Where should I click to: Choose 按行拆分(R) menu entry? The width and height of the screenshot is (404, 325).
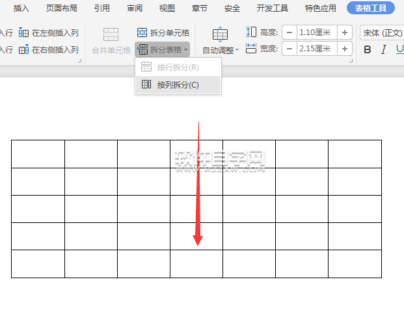point(178,68)
